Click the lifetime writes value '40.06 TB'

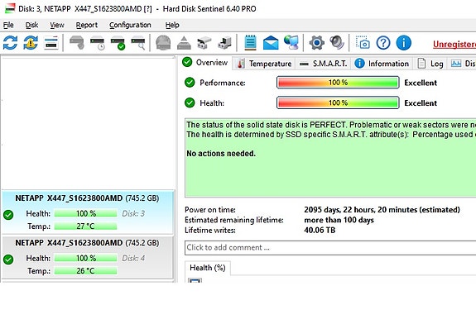point(320,230)
